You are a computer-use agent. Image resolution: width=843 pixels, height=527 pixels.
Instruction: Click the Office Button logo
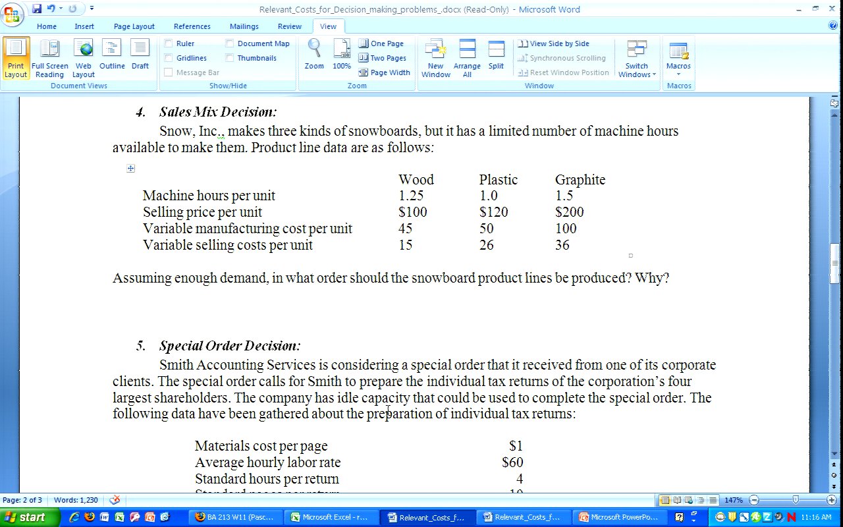(13, 13)
